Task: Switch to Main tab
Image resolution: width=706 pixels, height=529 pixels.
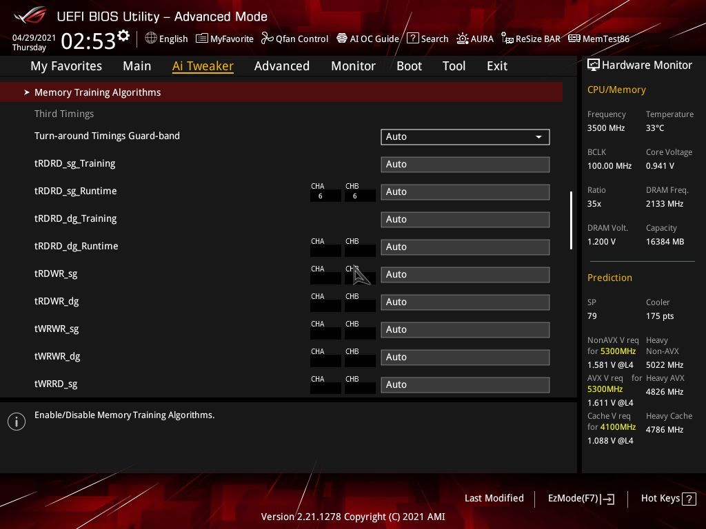Action: click(x=137, y=66)
